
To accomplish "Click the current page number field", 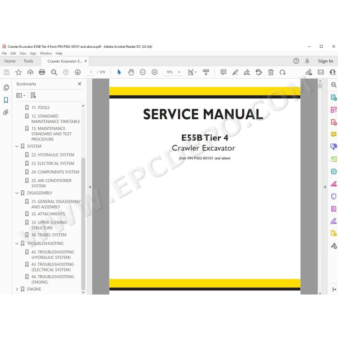I will click(91, 72).
